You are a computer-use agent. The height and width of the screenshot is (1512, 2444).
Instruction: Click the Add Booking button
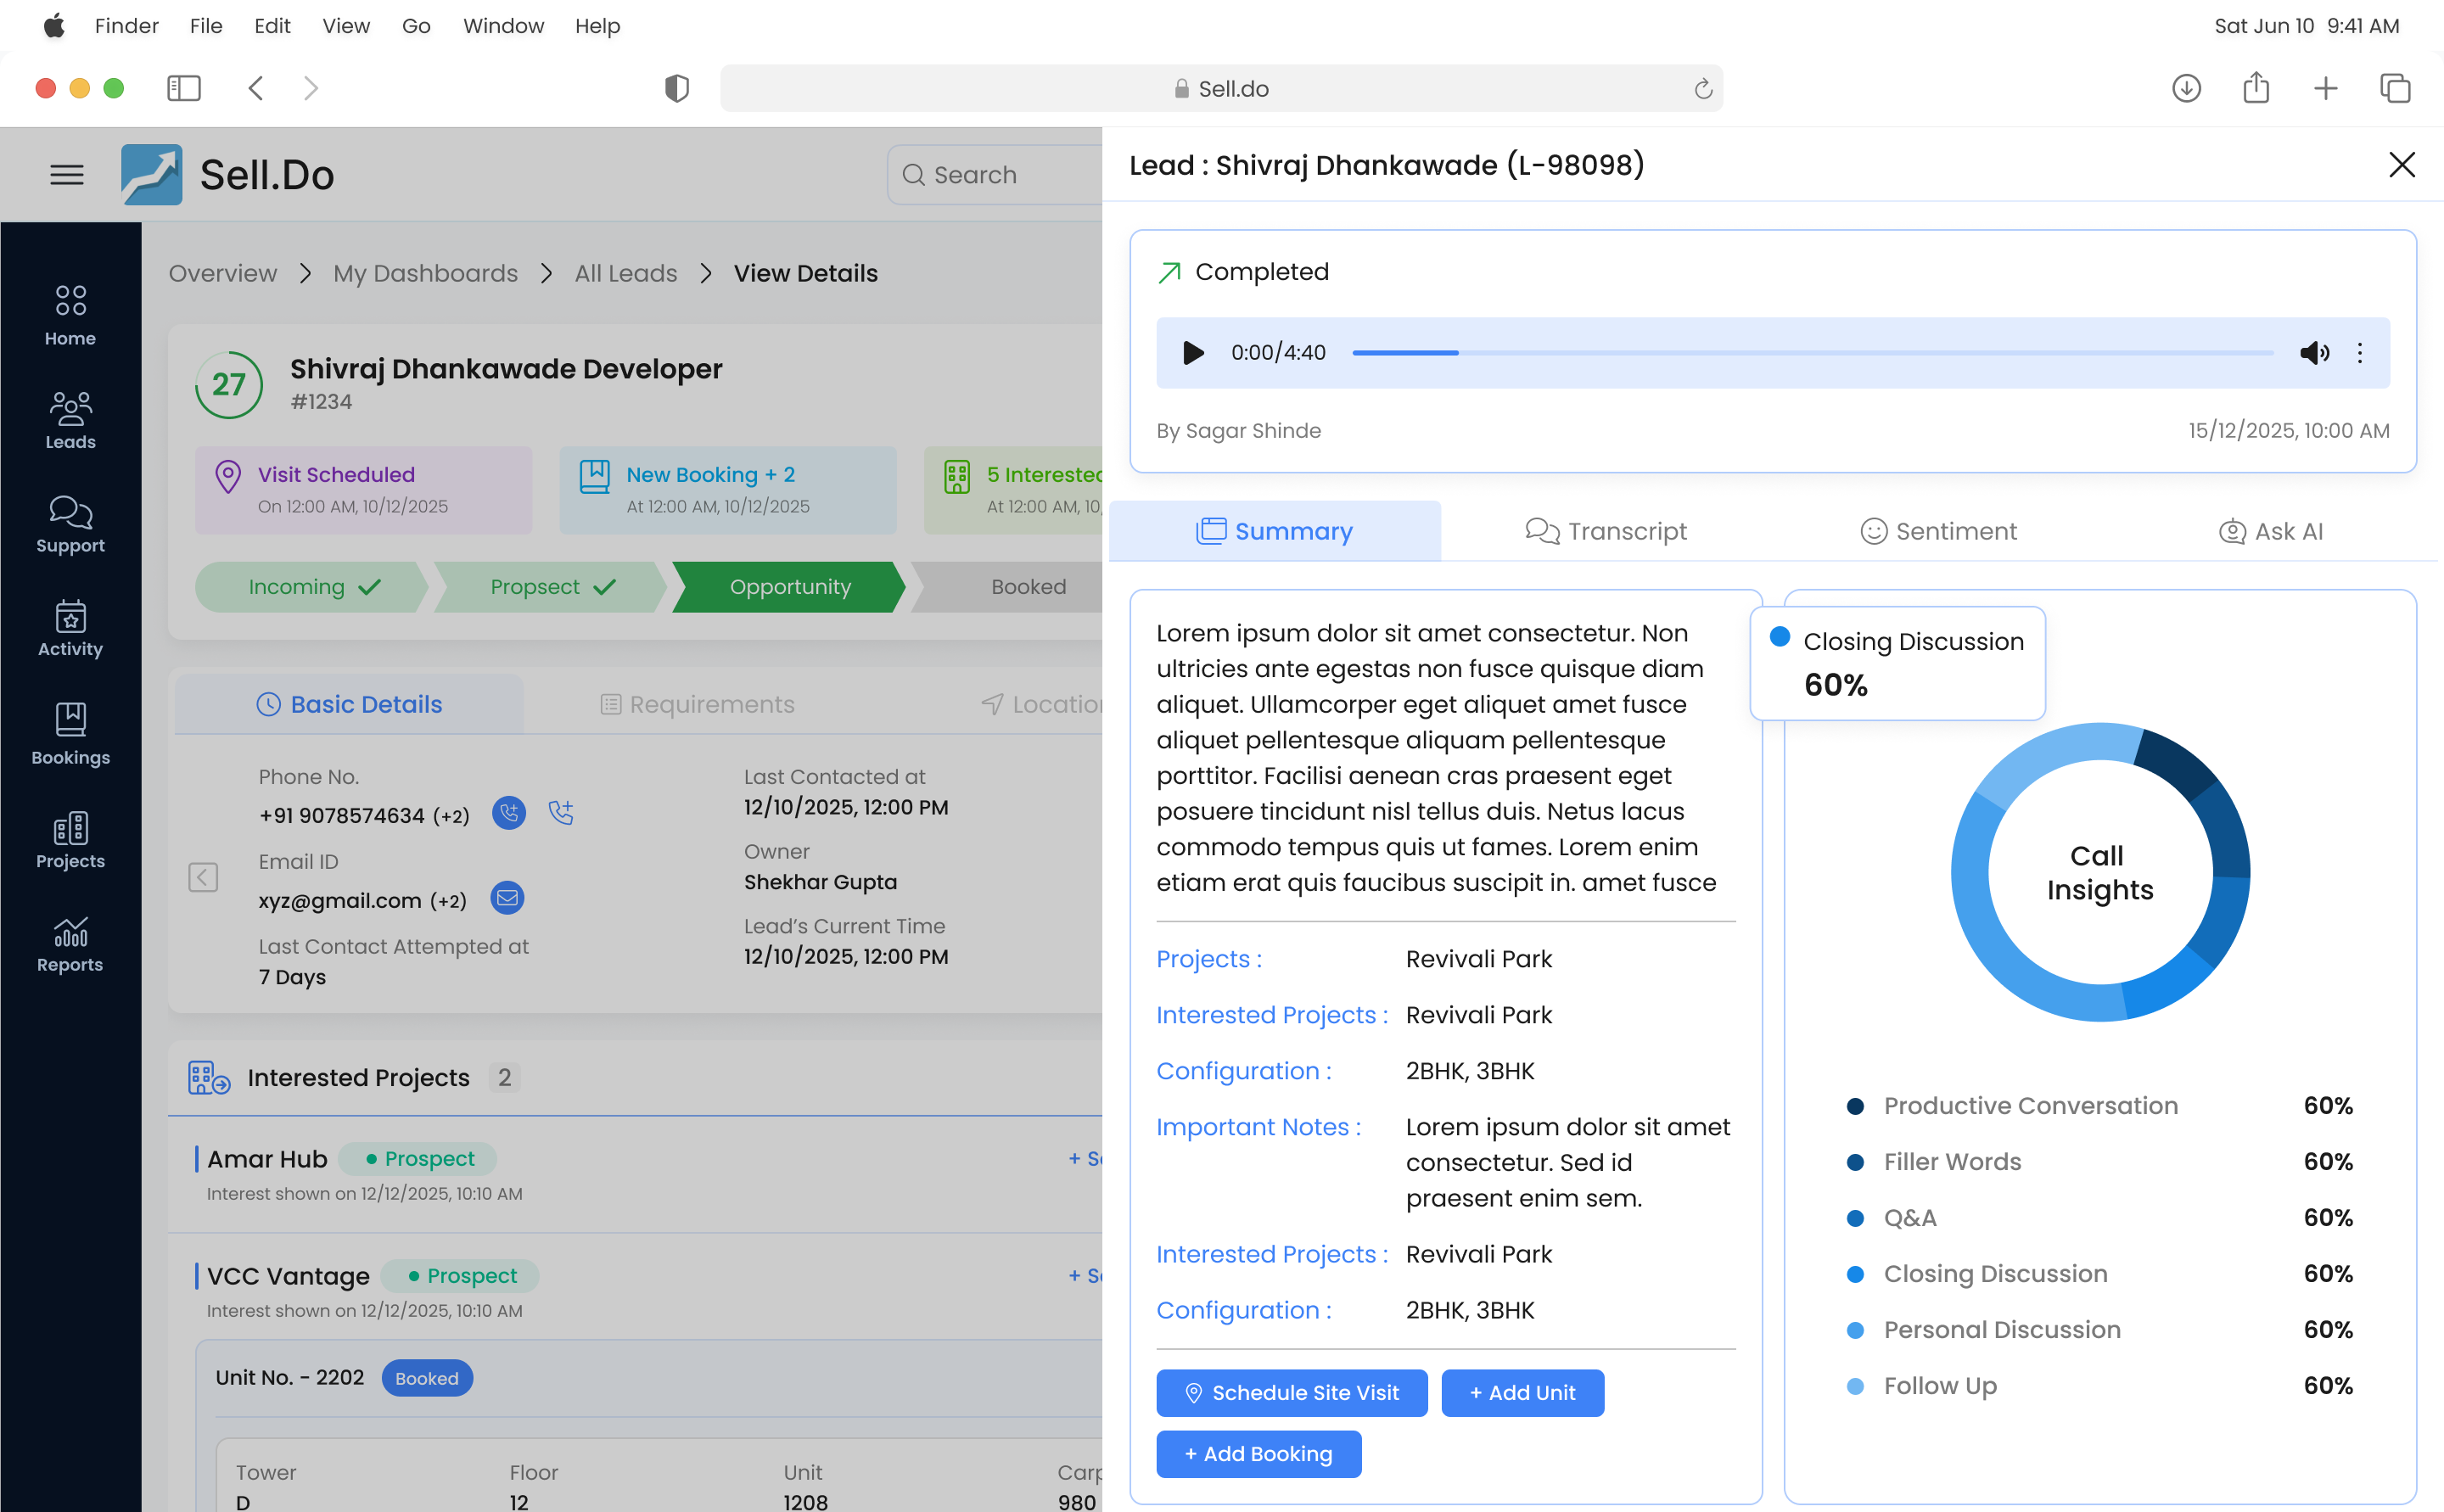(x=1258, y=1453)
